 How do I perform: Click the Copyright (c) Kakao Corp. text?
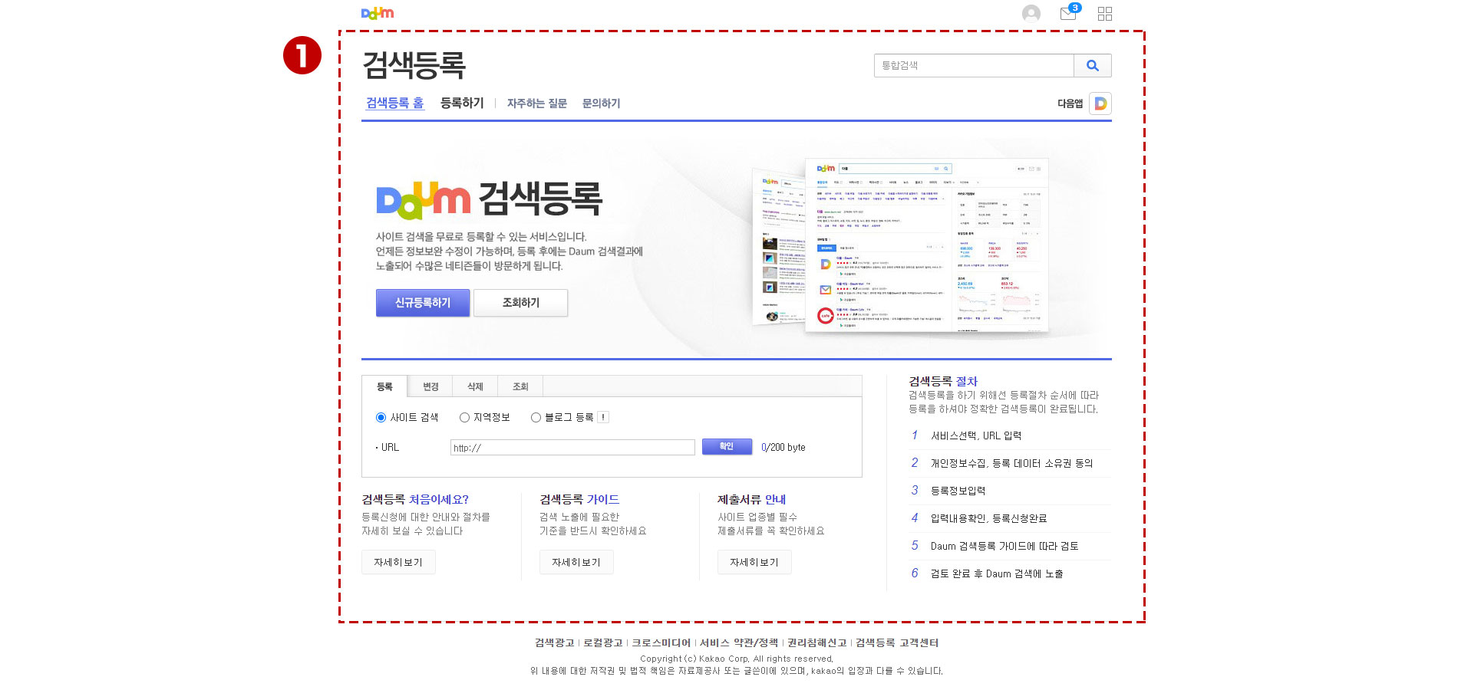coord(737,659)
